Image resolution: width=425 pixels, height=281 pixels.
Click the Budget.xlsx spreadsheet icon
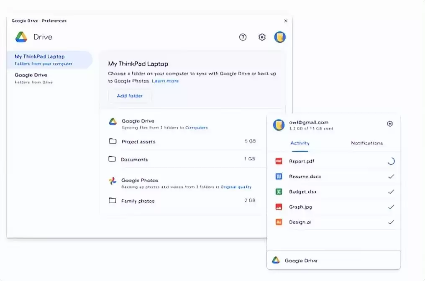(x=279, y=192)
